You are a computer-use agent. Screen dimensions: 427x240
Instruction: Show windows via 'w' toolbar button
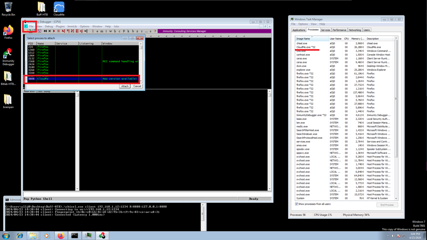pyautogui.click(x=110, y=31)
